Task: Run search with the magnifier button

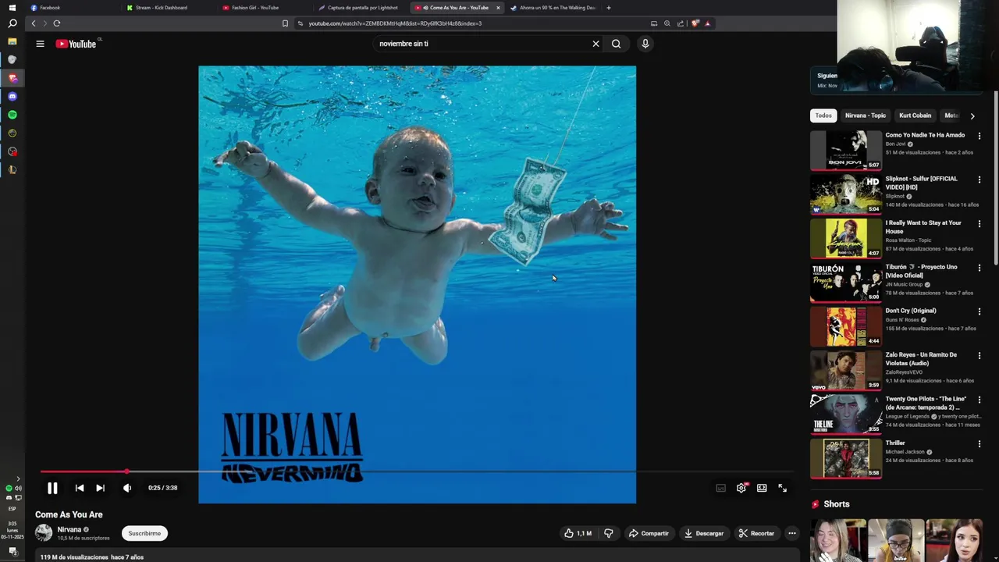Action: pyautogui.click(x=616, y=44)
